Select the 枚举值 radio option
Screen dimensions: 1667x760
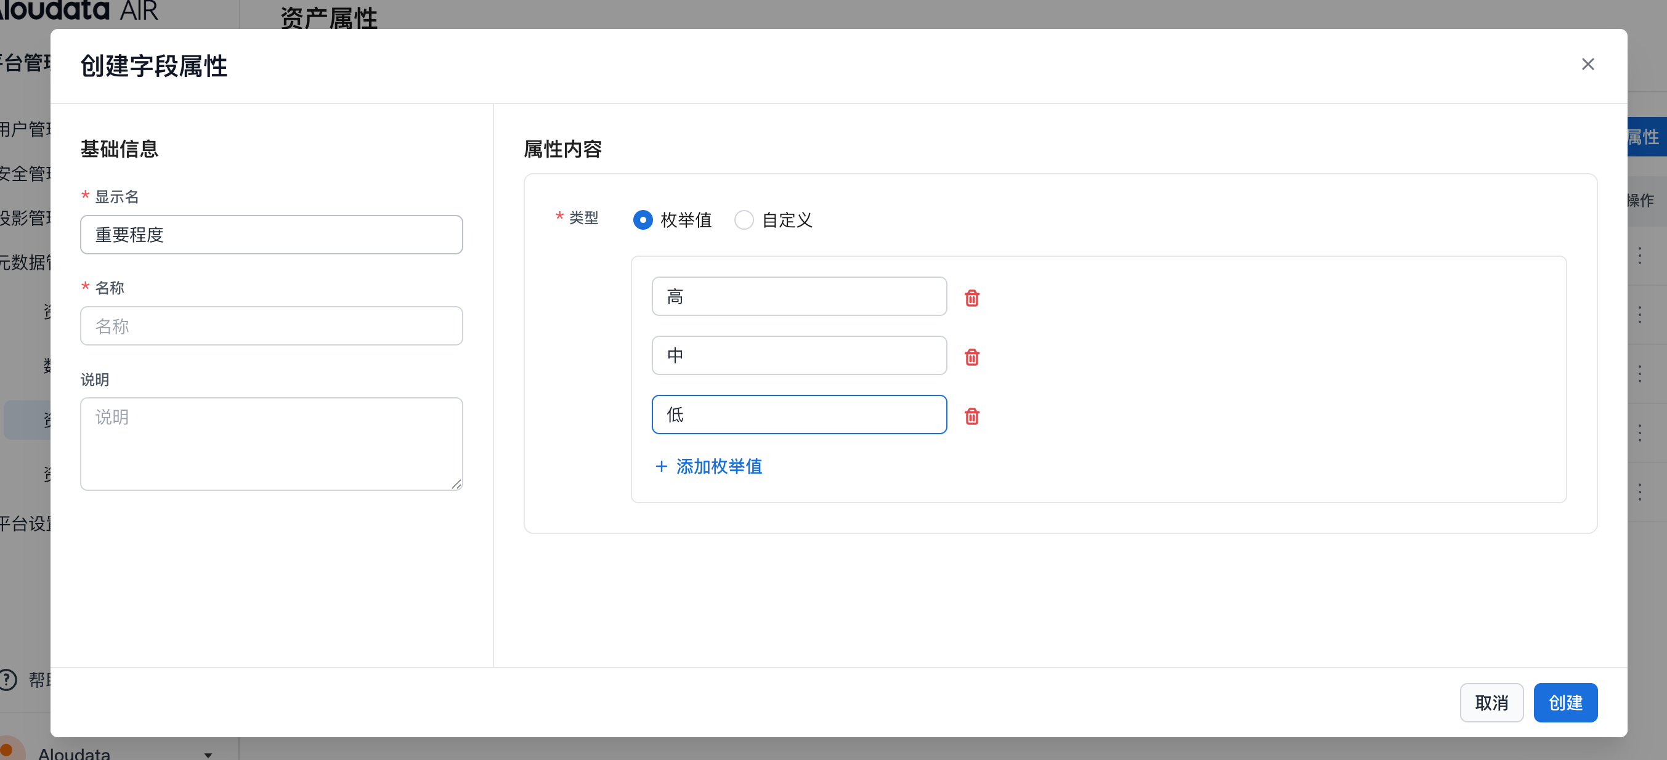tap(643, 220)
